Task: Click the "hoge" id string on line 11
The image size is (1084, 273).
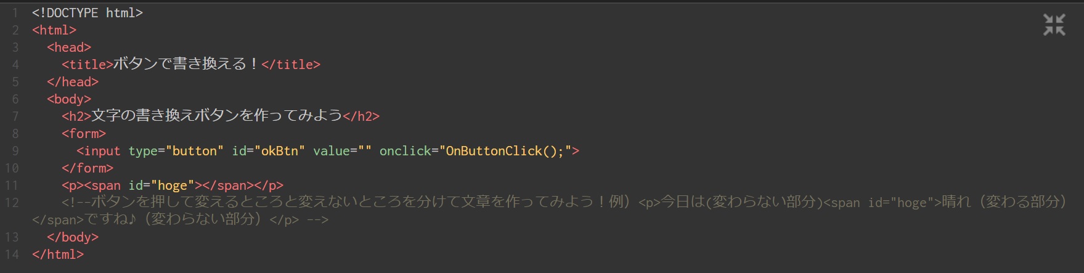Action: tap(173, 185)
